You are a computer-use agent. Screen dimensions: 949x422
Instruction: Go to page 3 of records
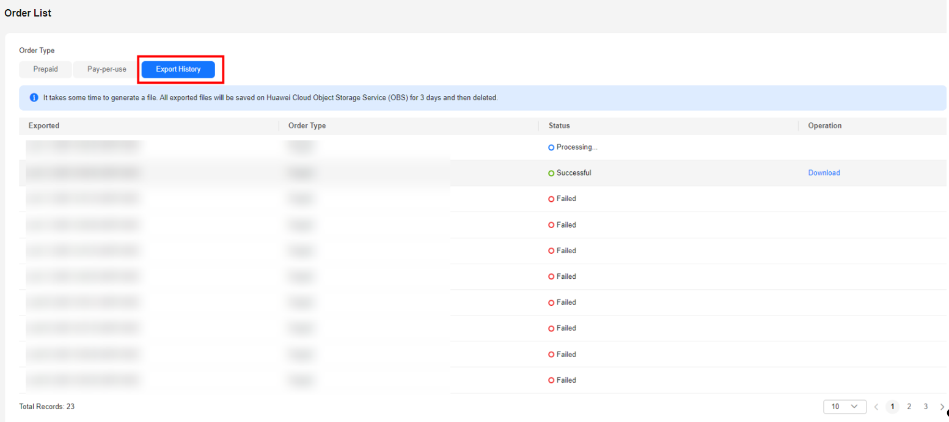(926, 407)
